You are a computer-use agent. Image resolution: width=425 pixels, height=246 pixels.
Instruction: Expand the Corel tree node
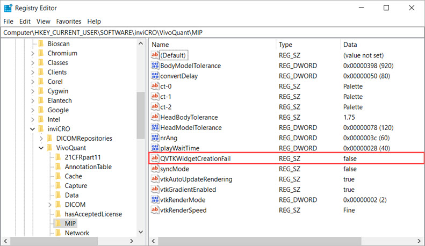tap(33, 82)
